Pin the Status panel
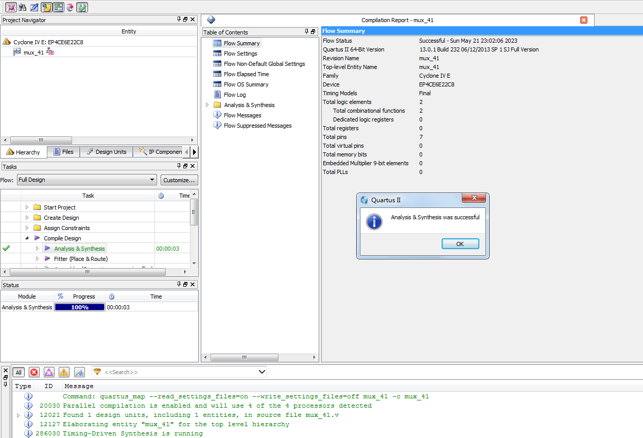This screenshot has height=438, width=643. (179, 284)
